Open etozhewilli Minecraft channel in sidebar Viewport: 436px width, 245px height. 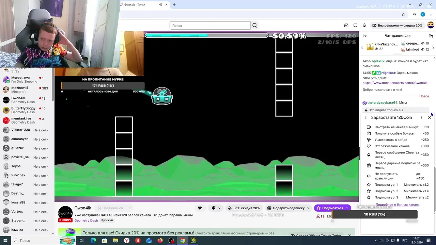(x=27, y=90)
